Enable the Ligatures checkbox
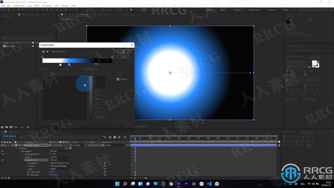Viewport: 334px width, 188px height. point(288,99)
